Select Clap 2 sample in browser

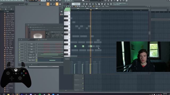pyautogui.click(x=7, y=90)
